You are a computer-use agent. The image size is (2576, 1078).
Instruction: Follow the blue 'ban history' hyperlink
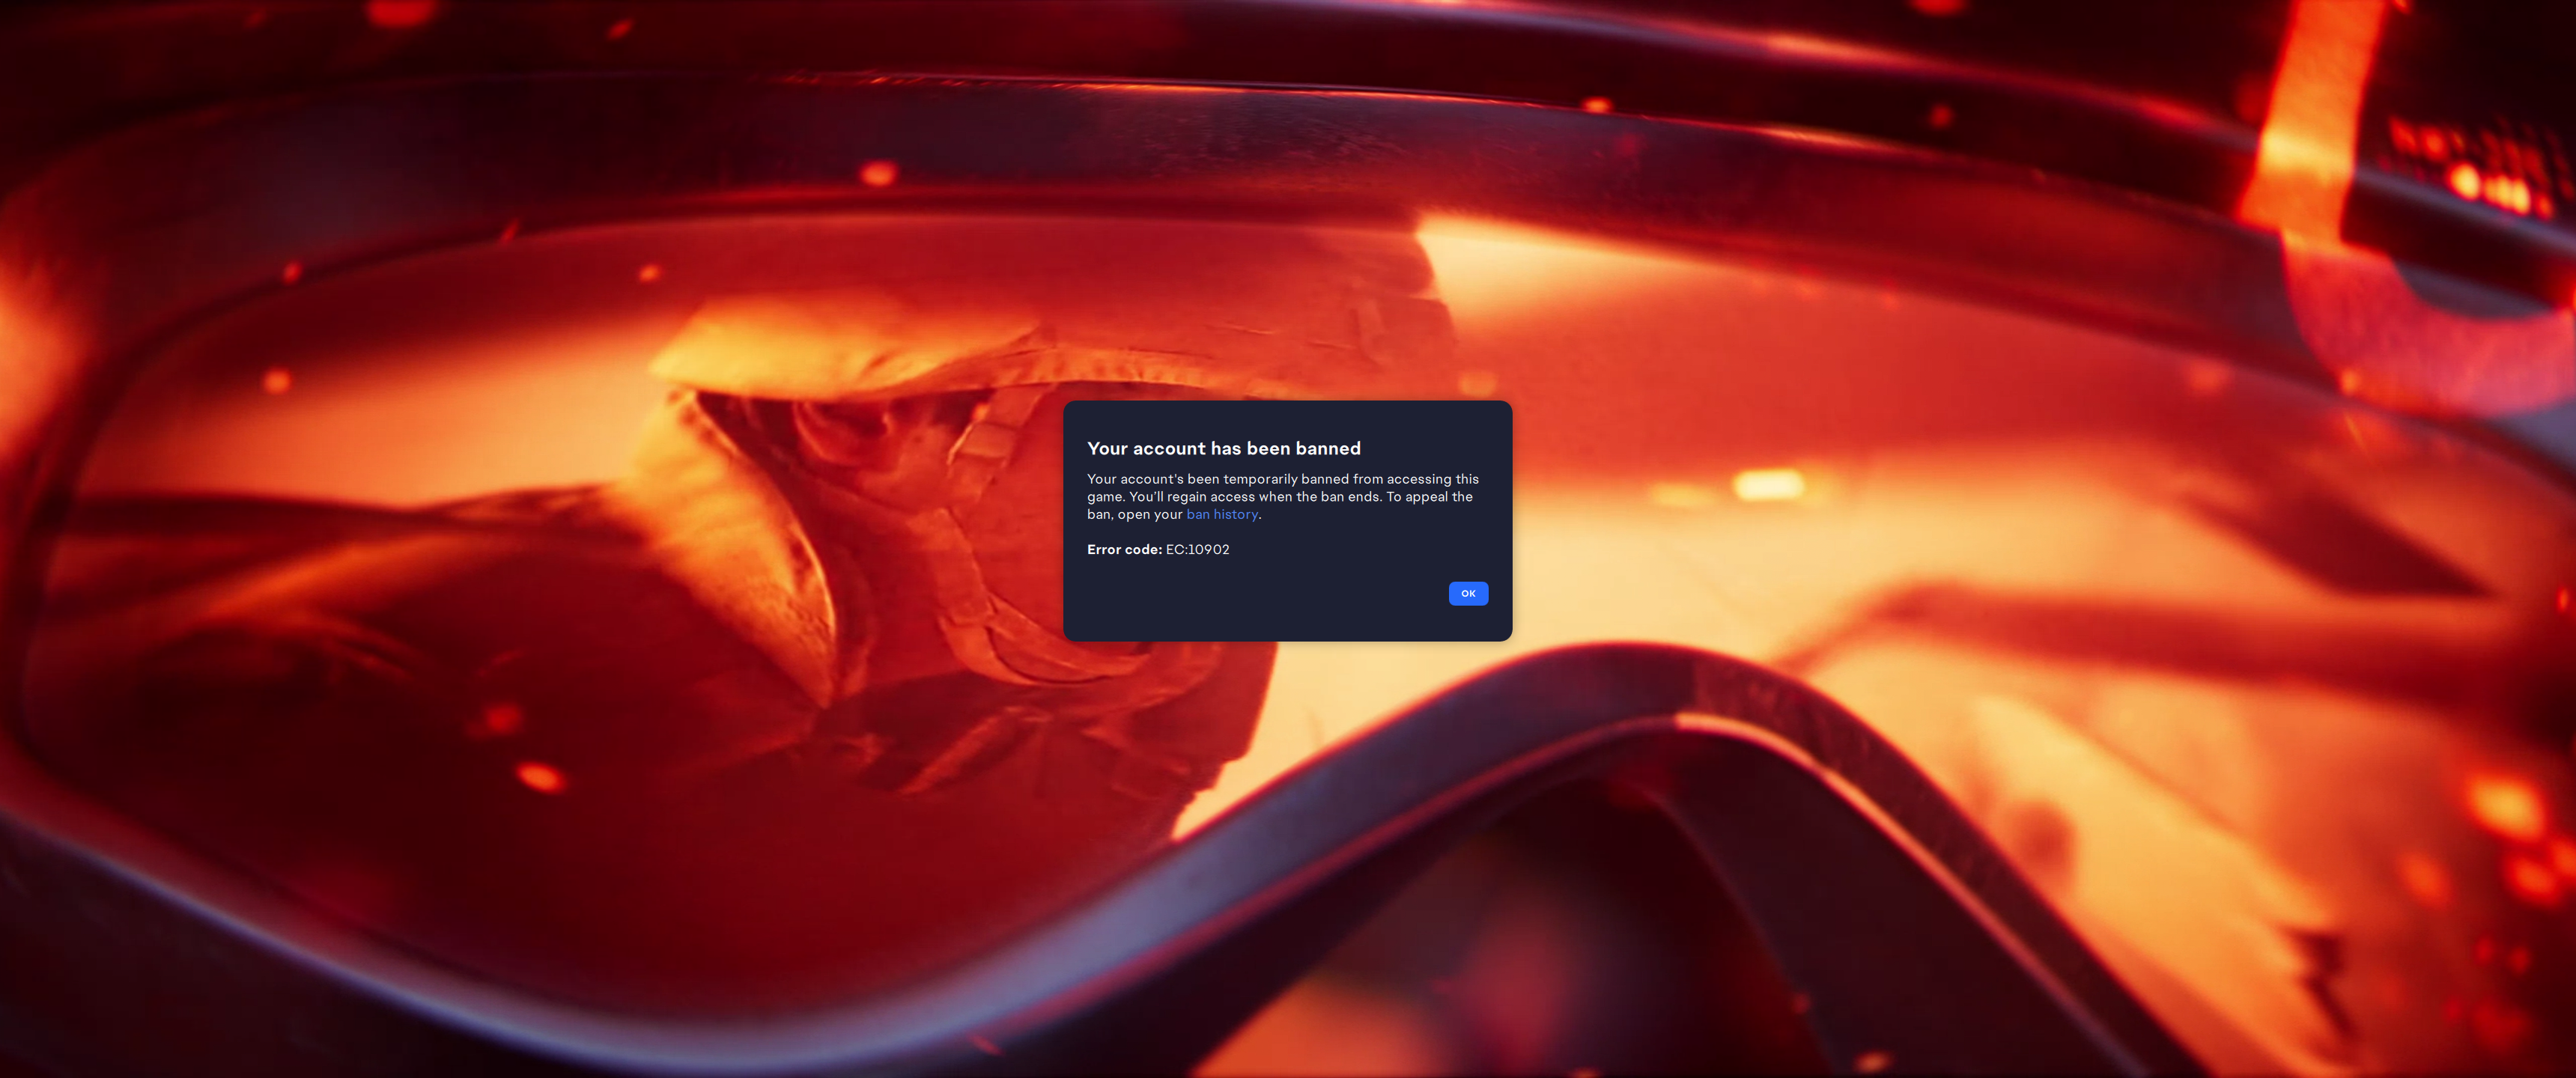[1221, 514]
